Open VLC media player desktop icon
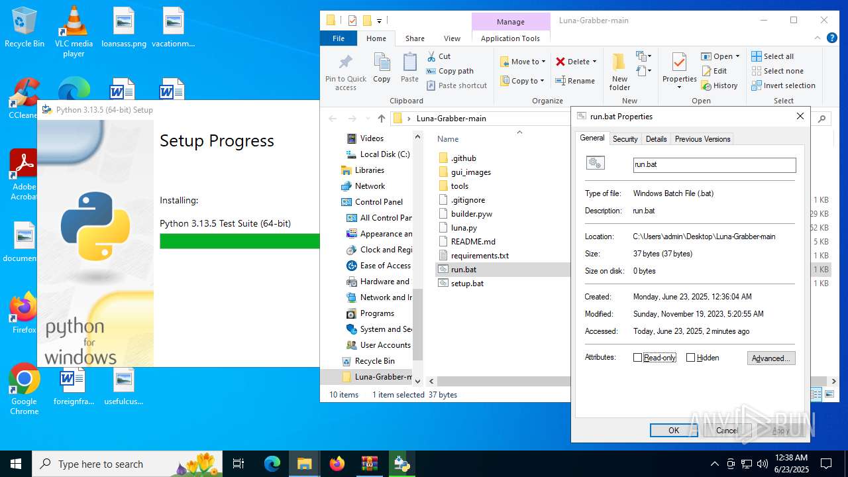 coord(74,32)
